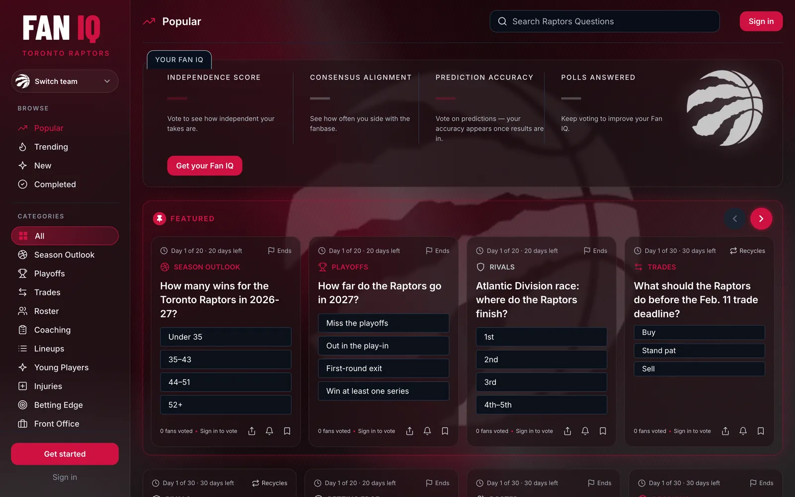Click the sidebar Sign in link
The height and width of the screenshot is (497, 795).
tap(65, 477)
